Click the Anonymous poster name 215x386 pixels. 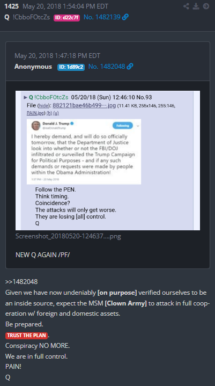coord(33,67)
